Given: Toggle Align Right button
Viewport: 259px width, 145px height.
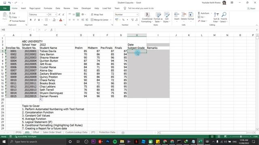Looking at the screenshot, I should [78, 20].
